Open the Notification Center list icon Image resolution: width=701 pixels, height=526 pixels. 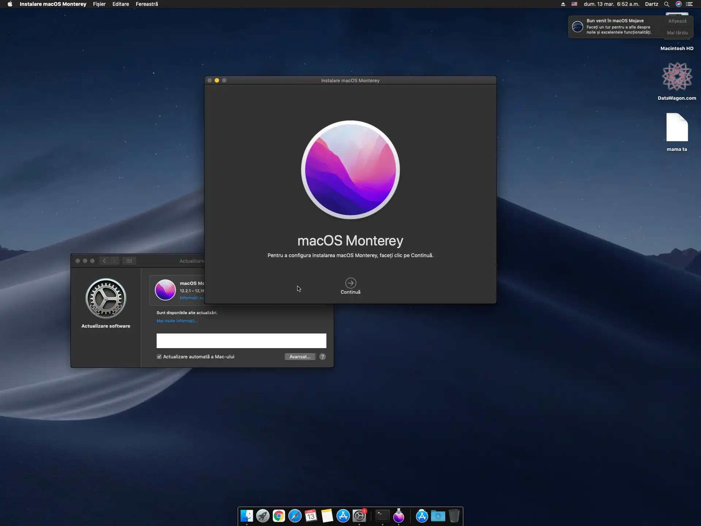coord(689,4)
